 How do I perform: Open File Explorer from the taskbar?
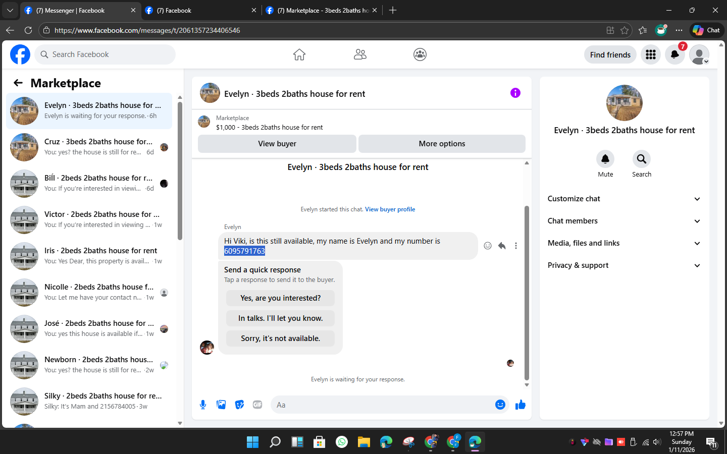tap(364, 442)
